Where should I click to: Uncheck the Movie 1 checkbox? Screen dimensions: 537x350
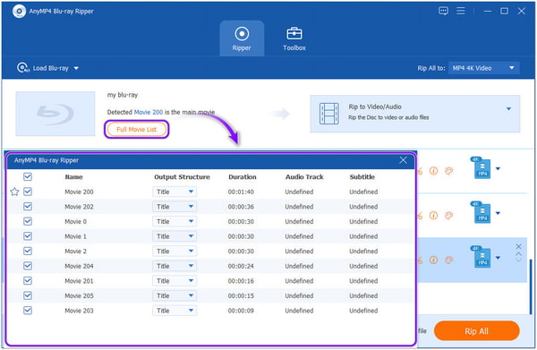tap(28, 236)
